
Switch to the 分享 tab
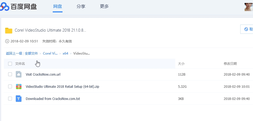[x=81, y=6]
